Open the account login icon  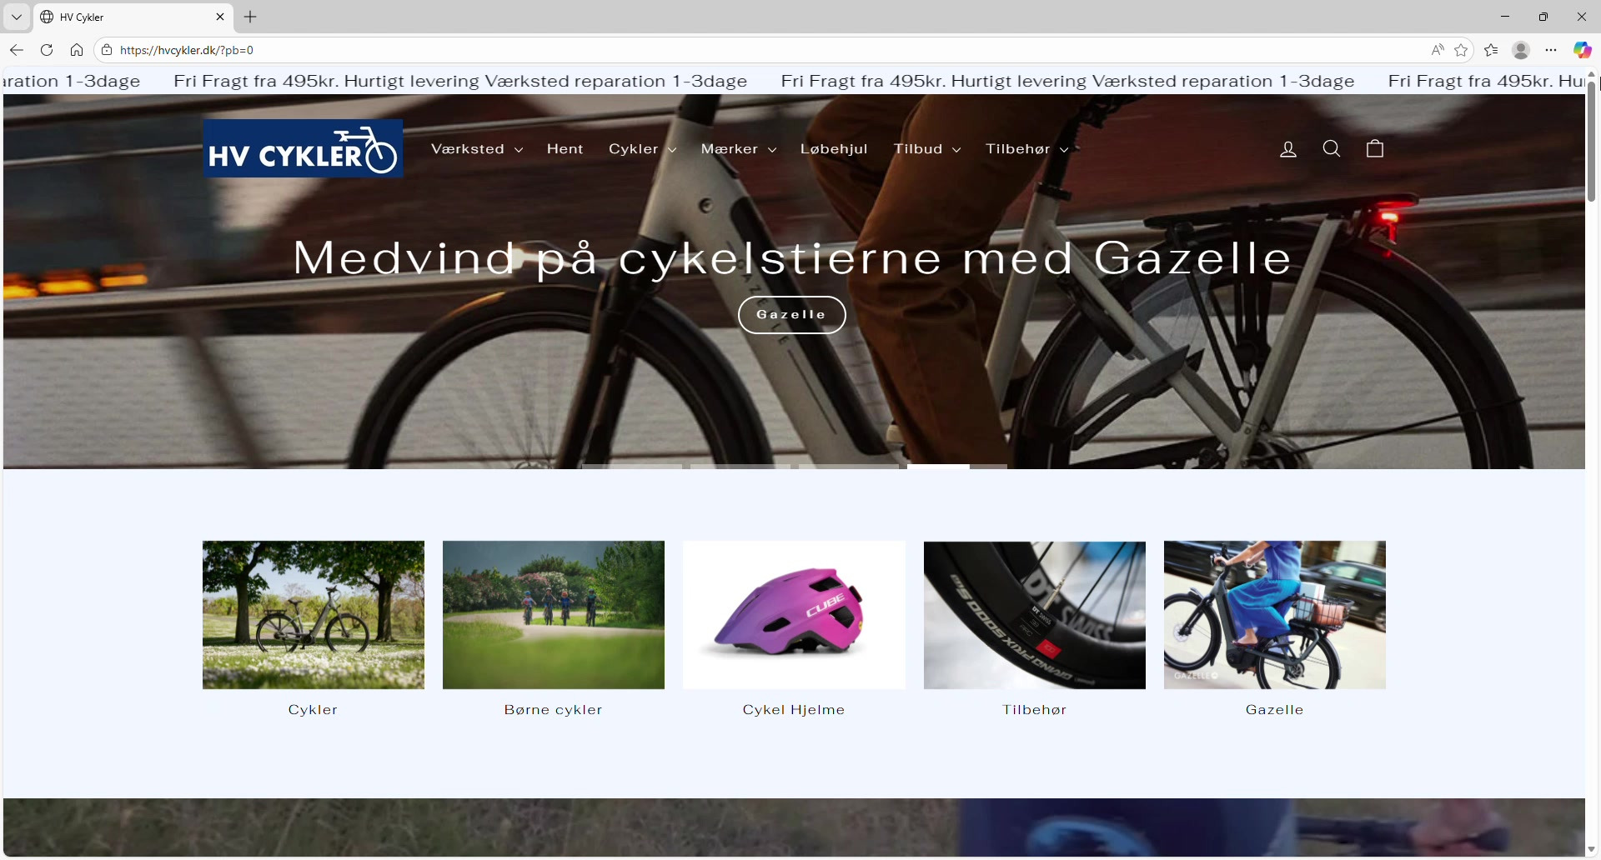[1288, 149]
